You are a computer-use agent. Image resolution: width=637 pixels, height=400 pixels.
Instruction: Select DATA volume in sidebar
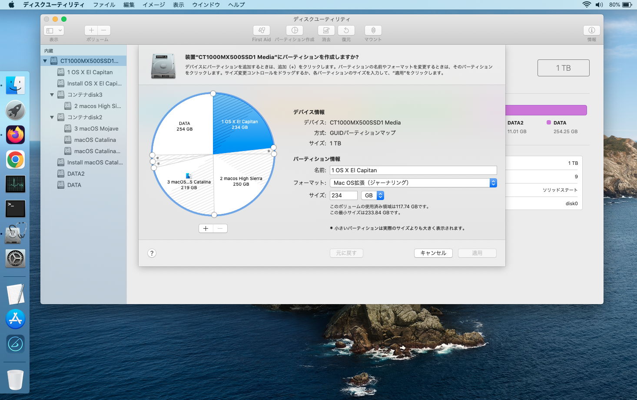pos(83,185)
